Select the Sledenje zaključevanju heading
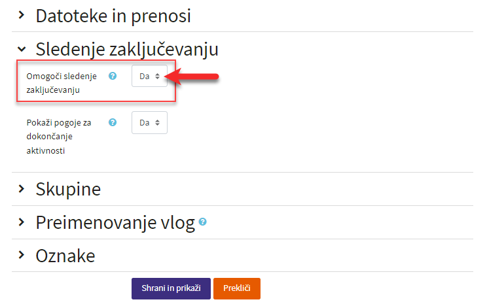487x306 pixels. click(x=127, y=49)
